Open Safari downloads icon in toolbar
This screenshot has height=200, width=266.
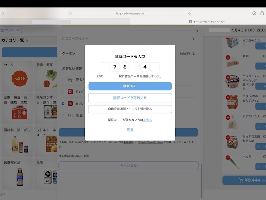pyautogui.click(x=254, y=13)
